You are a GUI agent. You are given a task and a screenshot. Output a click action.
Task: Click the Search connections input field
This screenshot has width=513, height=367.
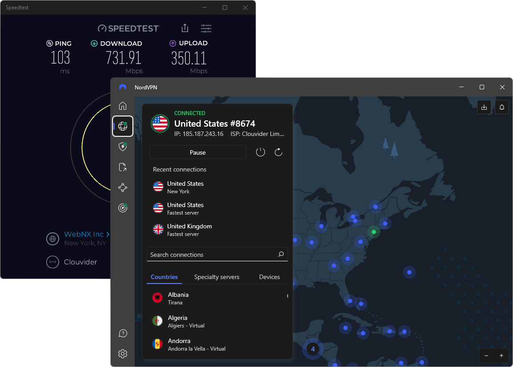(x=217, y=254)
